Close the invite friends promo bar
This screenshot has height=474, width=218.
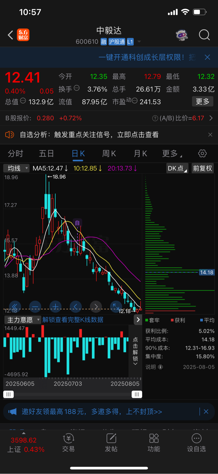tap(206, 412)
